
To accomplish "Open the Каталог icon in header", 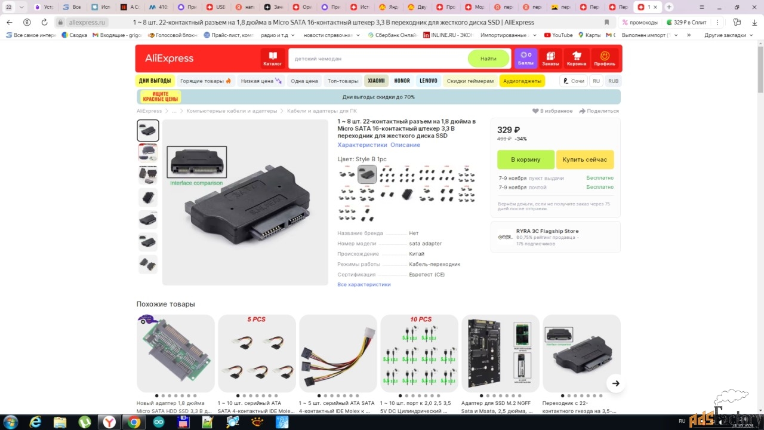I will (x=273, y=59).
